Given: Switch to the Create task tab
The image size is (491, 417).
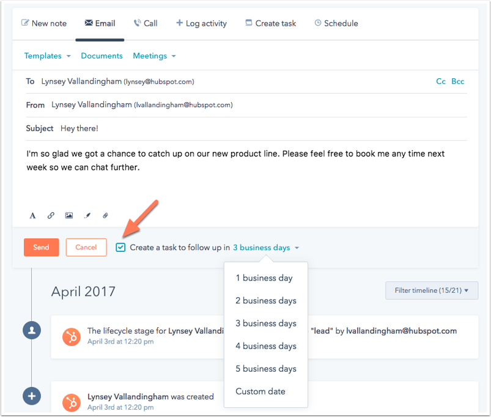Looking at the screenshot, I should tap(270, 23).
